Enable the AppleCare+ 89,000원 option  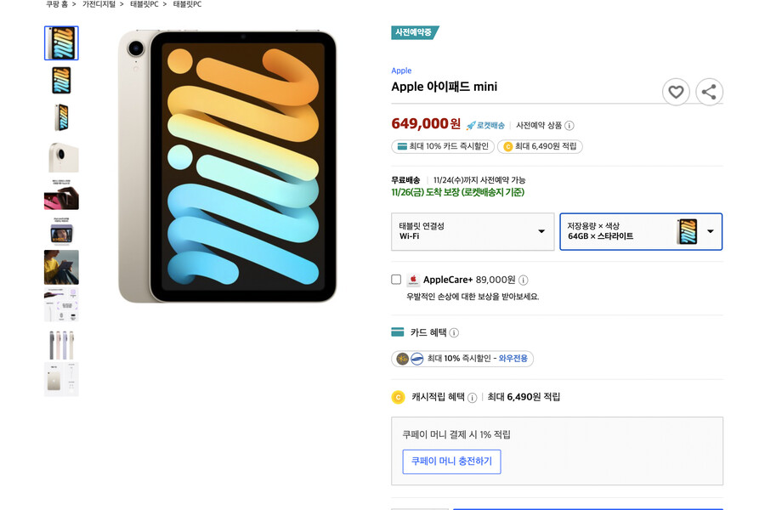tap(394, 279)
